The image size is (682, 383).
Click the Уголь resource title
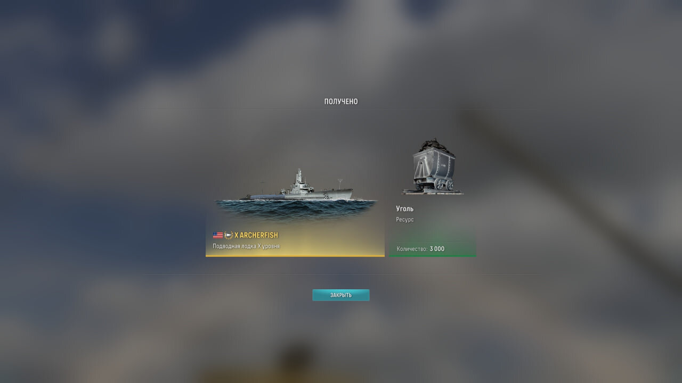tap(405, 209)
